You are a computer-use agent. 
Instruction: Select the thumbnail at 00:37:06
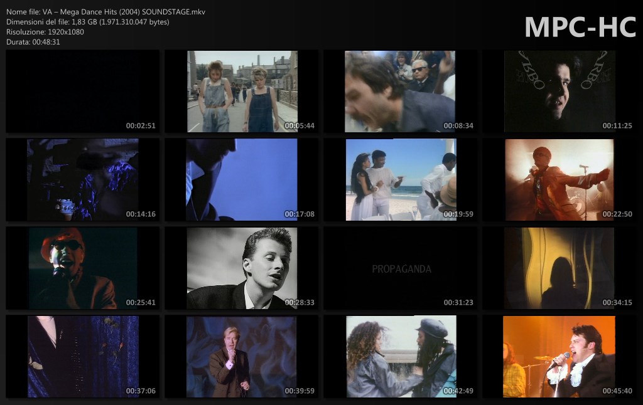point(83,357)
